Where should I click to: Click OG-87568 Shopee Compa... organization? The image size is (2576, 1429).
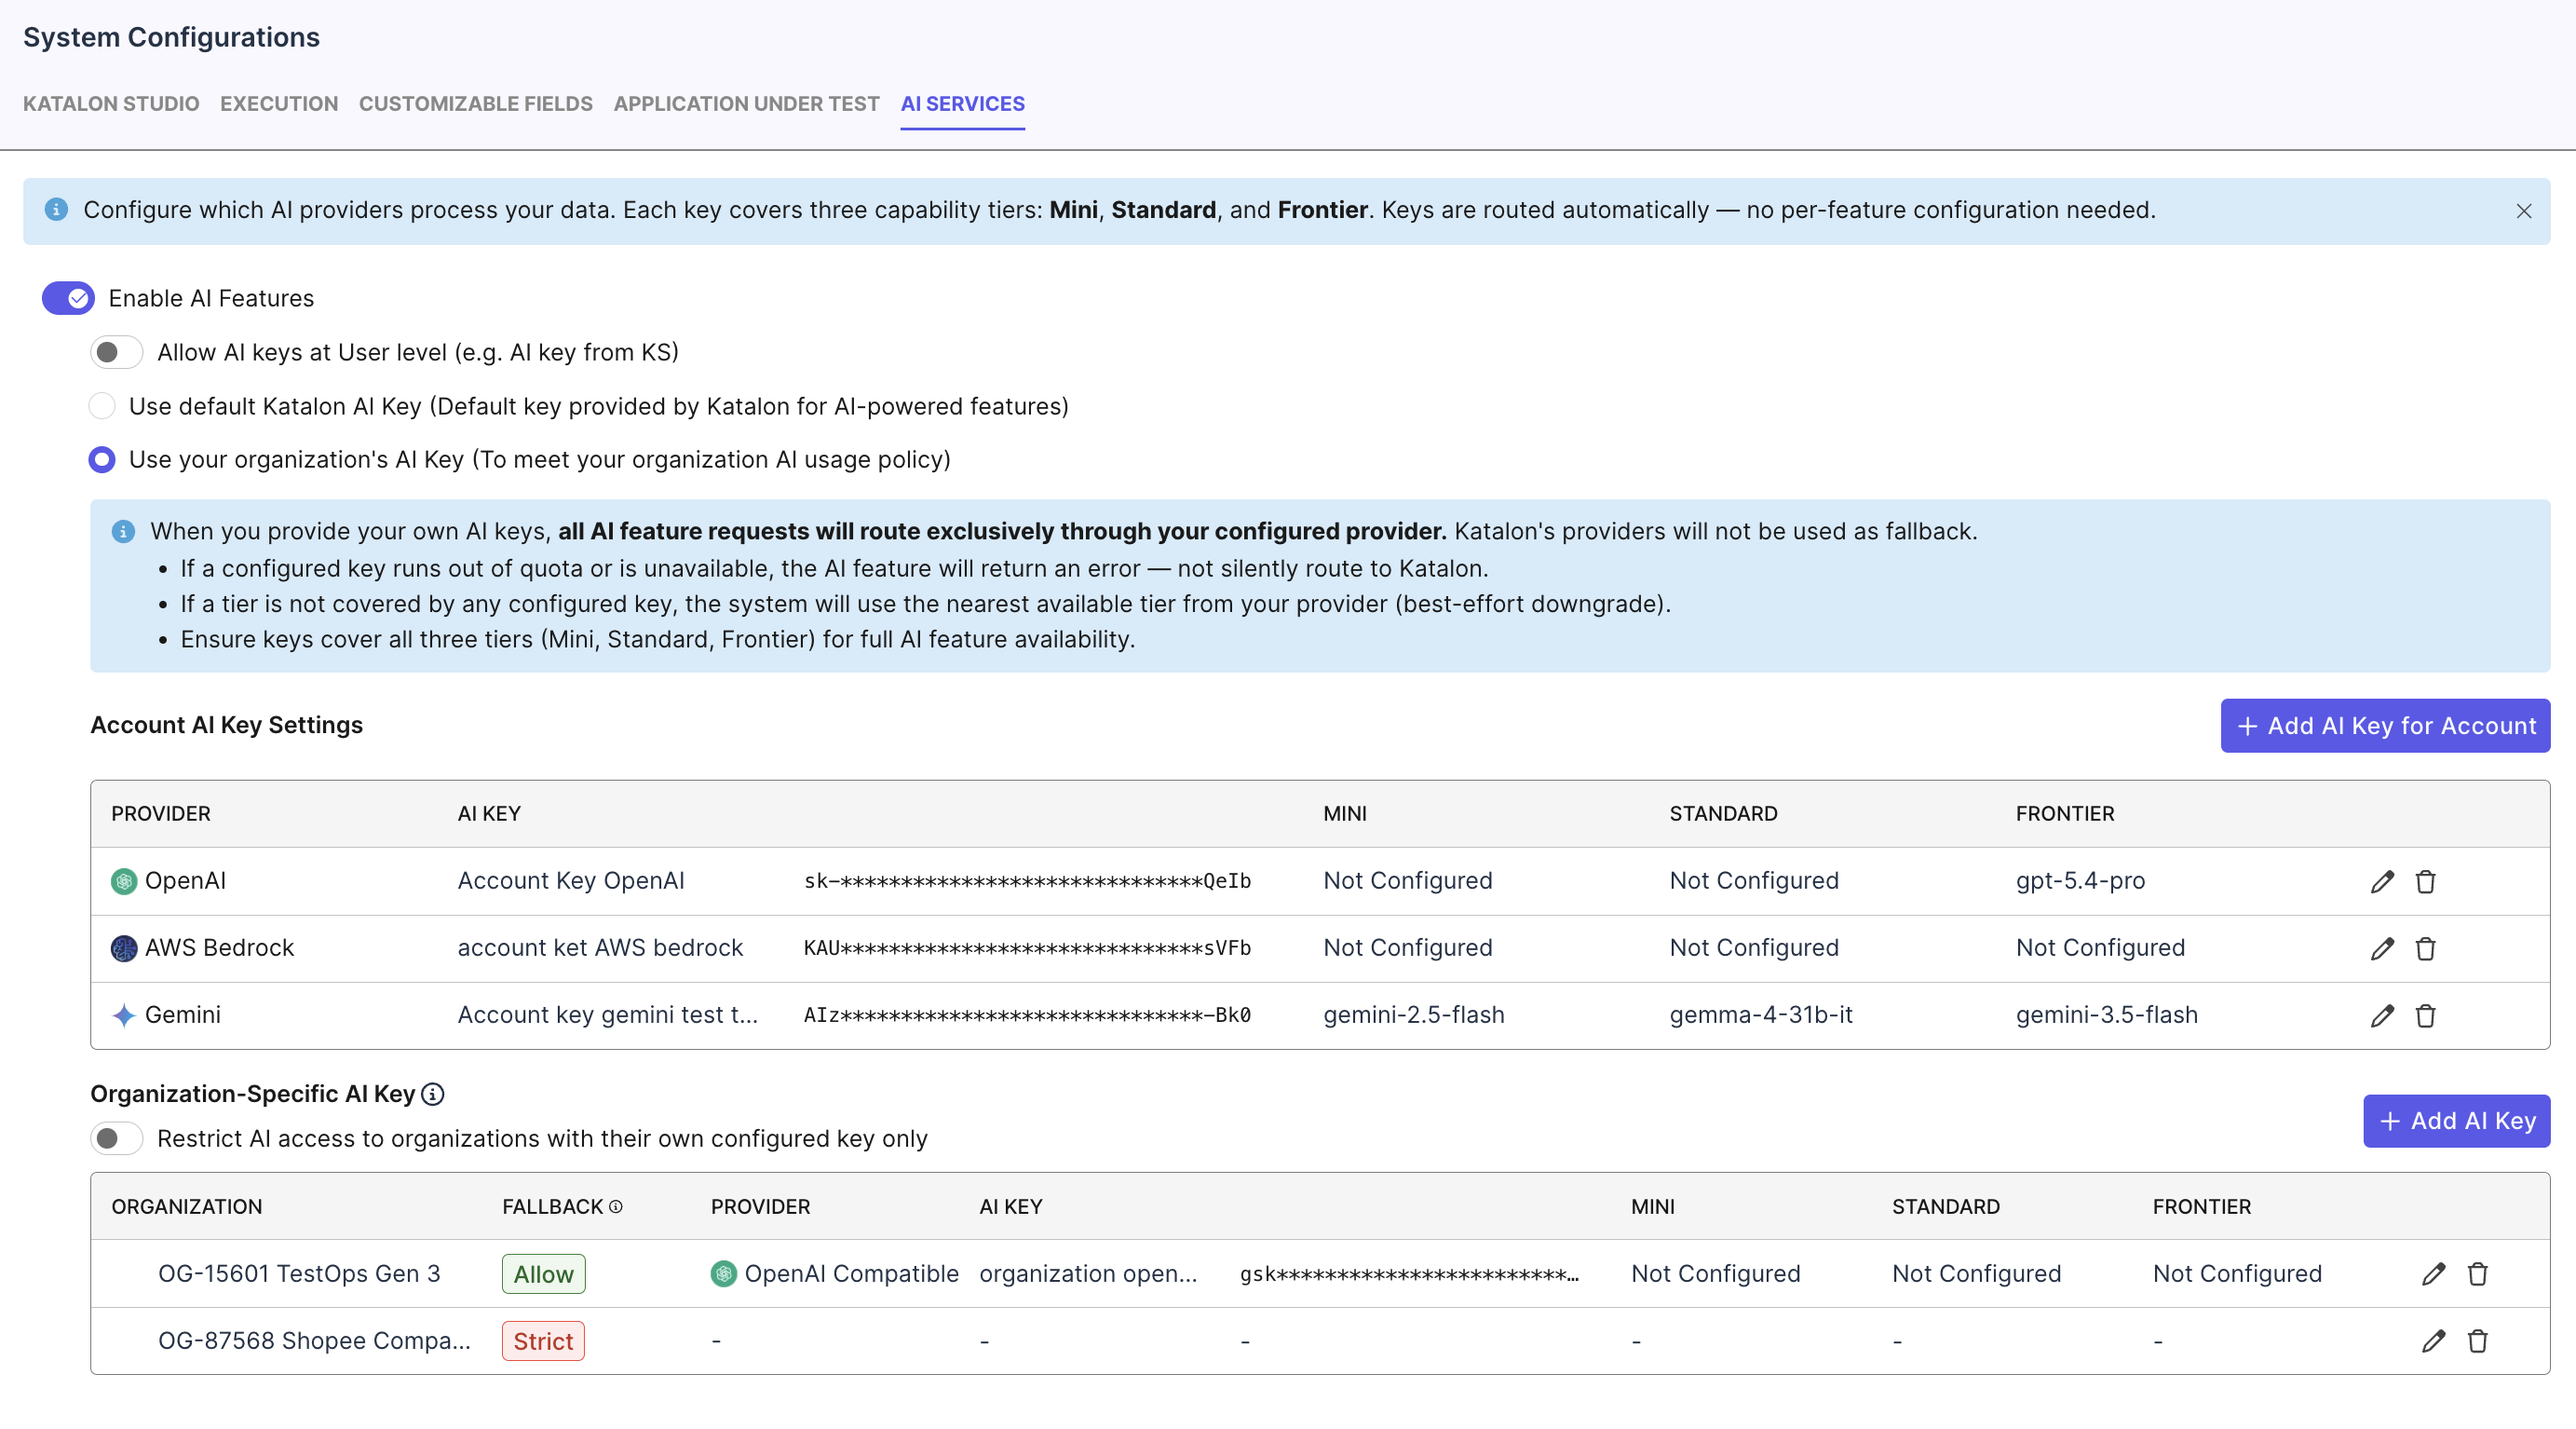[314, 1340]
